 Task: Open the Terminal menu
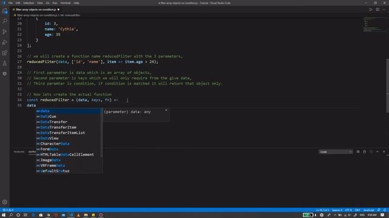pos(65,3)
